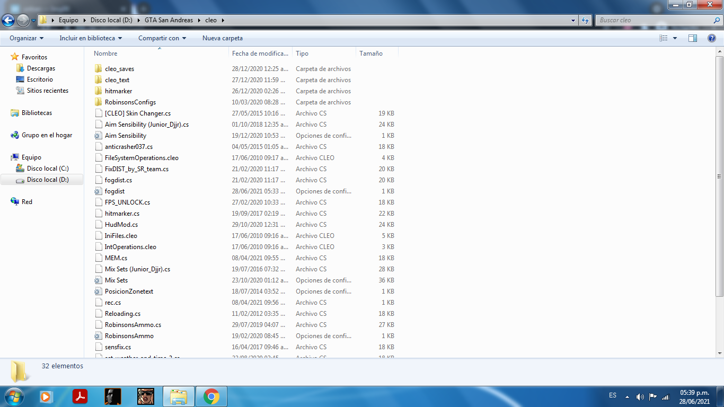Click the Forward navigation arrow button
Image resolution: width=724 pixels, height=407 pixels.
[23, 20]
